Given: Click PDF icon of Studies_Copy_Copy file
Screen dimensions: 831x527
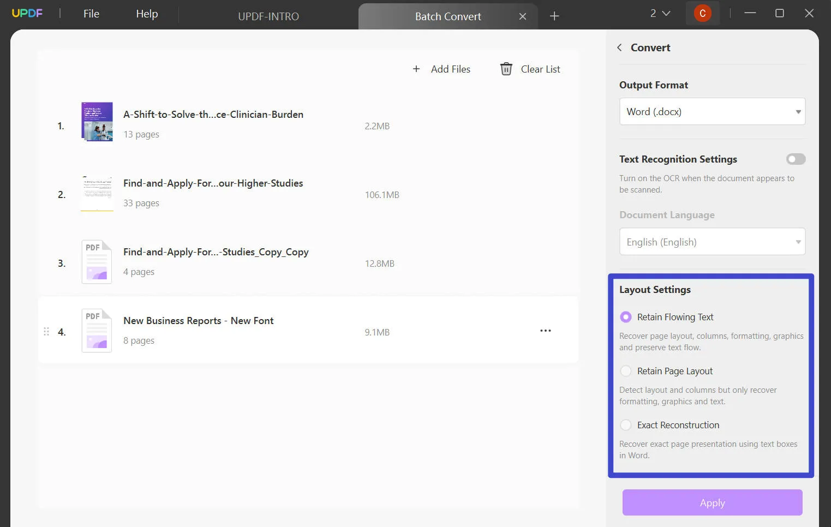Looking at the screenshot, I should pos(97,262).
